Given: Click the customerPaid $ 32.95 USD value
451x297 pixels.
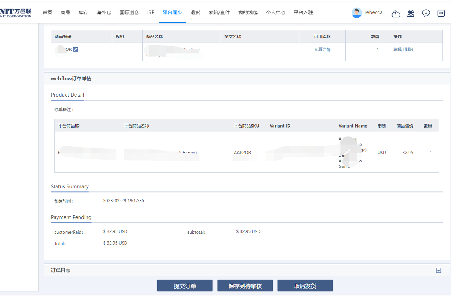Looking at the screenshot, I should 115,231.
